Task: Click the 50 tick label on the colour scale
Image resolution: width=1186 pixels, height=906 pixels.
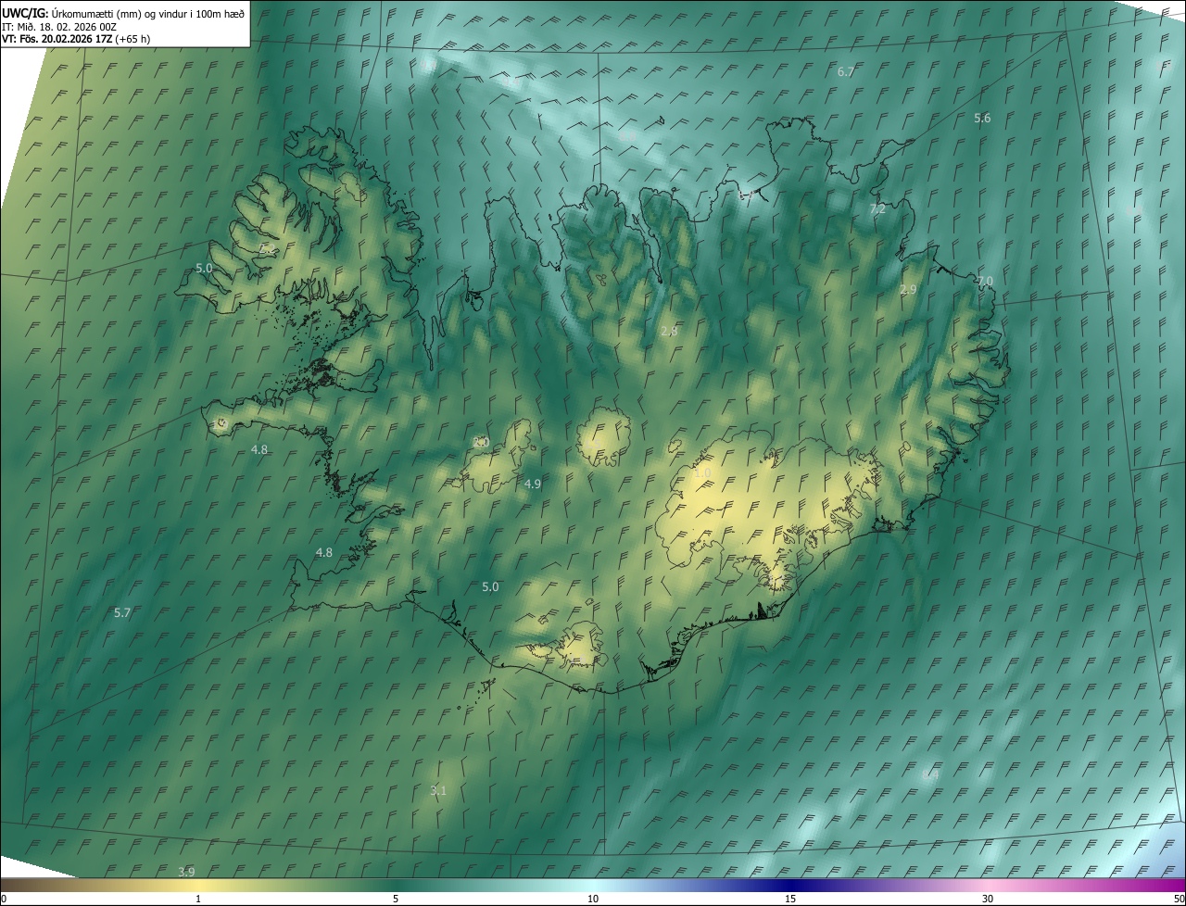Action: click(1179, 900)
